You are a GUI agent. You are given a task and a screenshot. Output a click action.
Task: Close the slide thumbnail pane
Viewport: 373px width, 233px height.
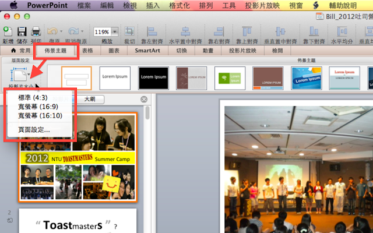(x=144, y=99)
